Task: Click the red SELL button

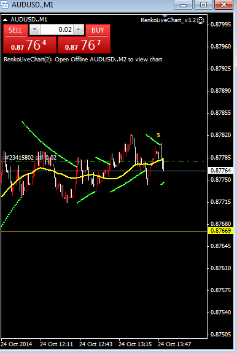Action: tap(15, 30)
